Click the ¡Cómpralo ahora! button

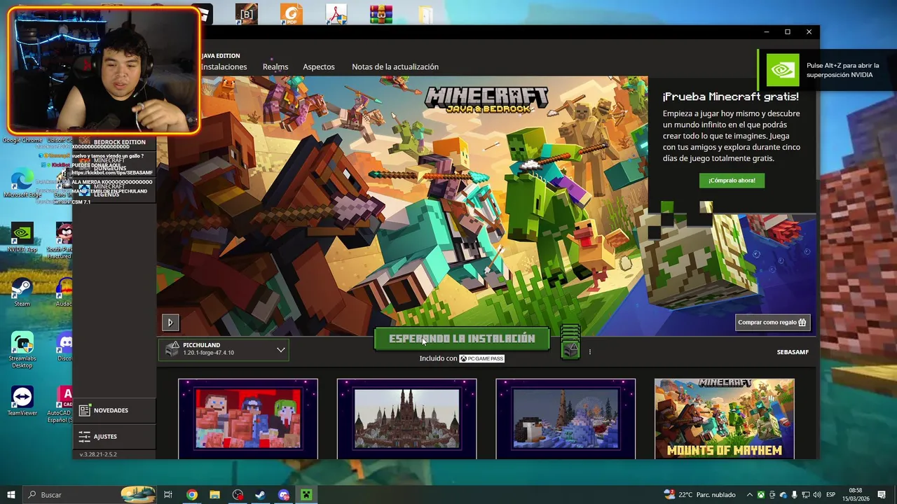coord(732,180)
